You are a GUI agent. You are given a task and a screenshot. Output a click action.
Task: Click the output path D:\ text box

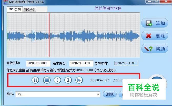(58, 94)
